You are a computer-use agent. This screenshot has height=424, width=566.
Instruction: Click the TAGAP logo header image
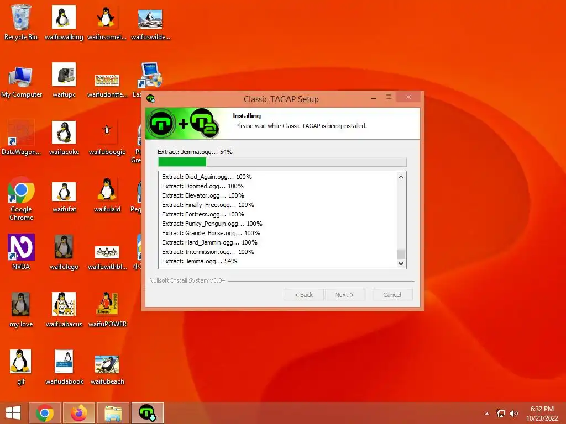pos(183,123)
